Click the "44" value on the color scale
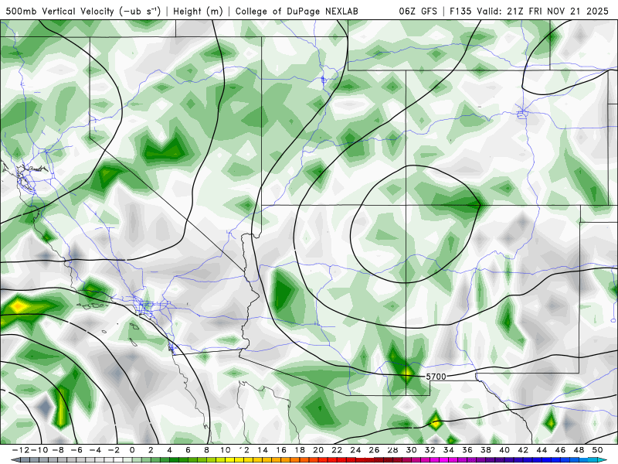Viewport: 618px width, 464px height. [542, 450]
